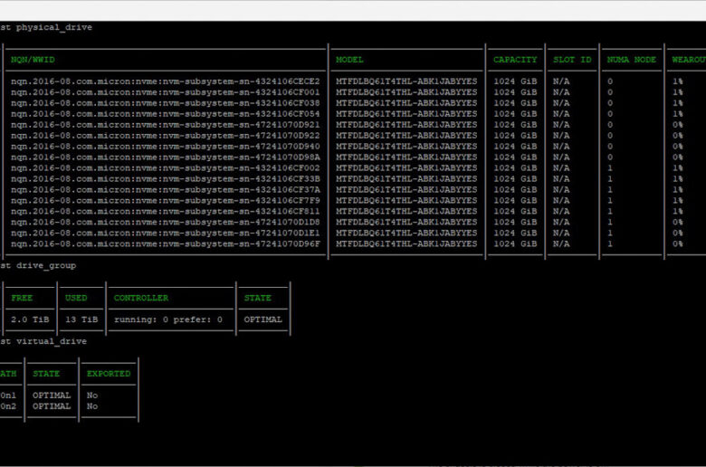Click the SLOT ID column header
Viewport: 706px width, 467px height.
coord(572,60)
